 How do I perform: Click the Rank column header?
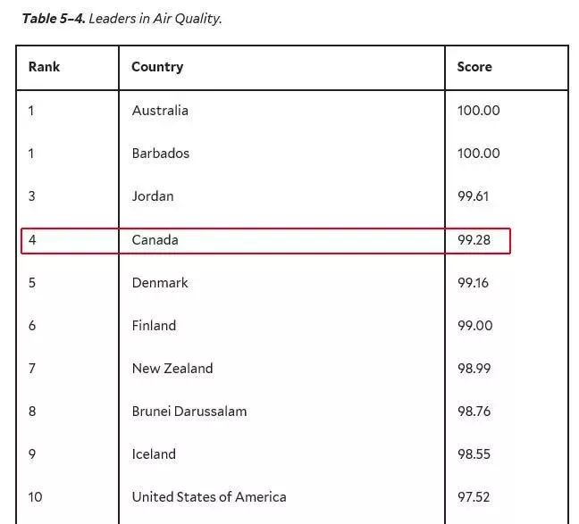(44, 67)
